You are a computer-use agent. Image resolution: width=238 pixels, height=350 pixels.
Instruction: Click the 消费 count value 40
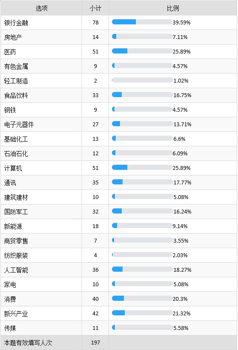coord(95,299)
